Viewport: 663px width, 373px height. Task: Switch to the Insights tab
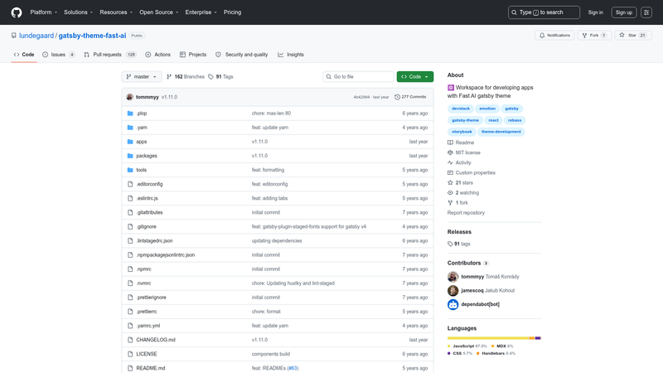[x=291, y=55]
